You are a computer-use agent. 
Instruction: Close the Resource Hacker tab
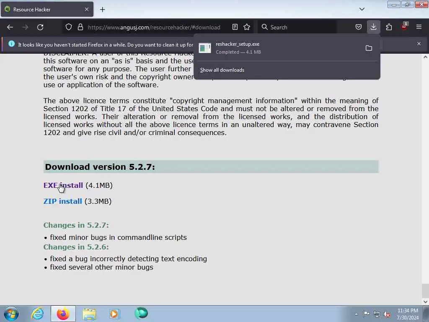86,9
